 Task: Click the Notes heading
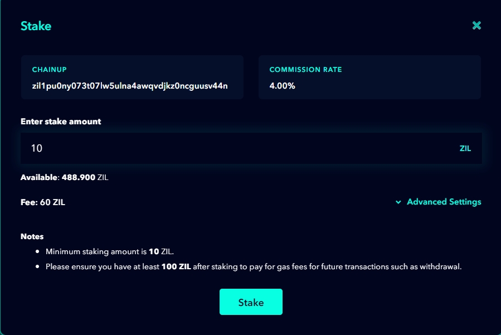pyautogui.click(x=32, y=236)
